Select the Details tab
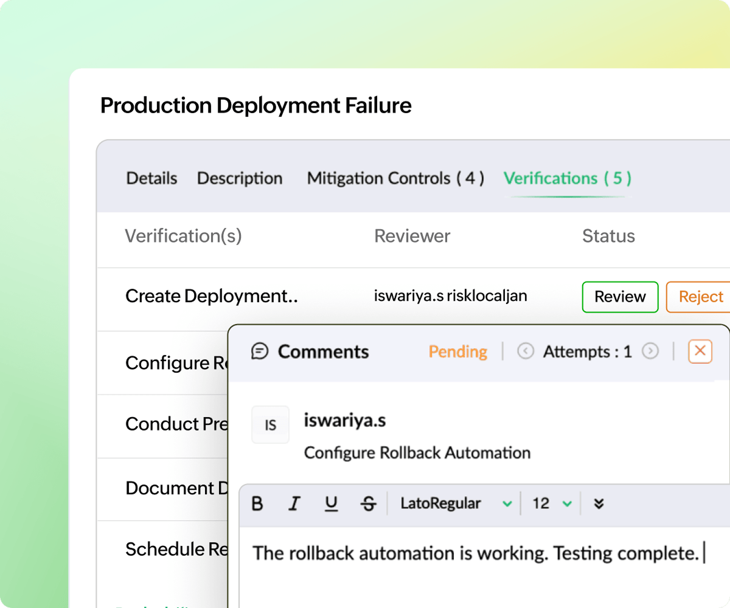Image resolution: width=730 pixels, height=608 pixels. tap(151, 178)
